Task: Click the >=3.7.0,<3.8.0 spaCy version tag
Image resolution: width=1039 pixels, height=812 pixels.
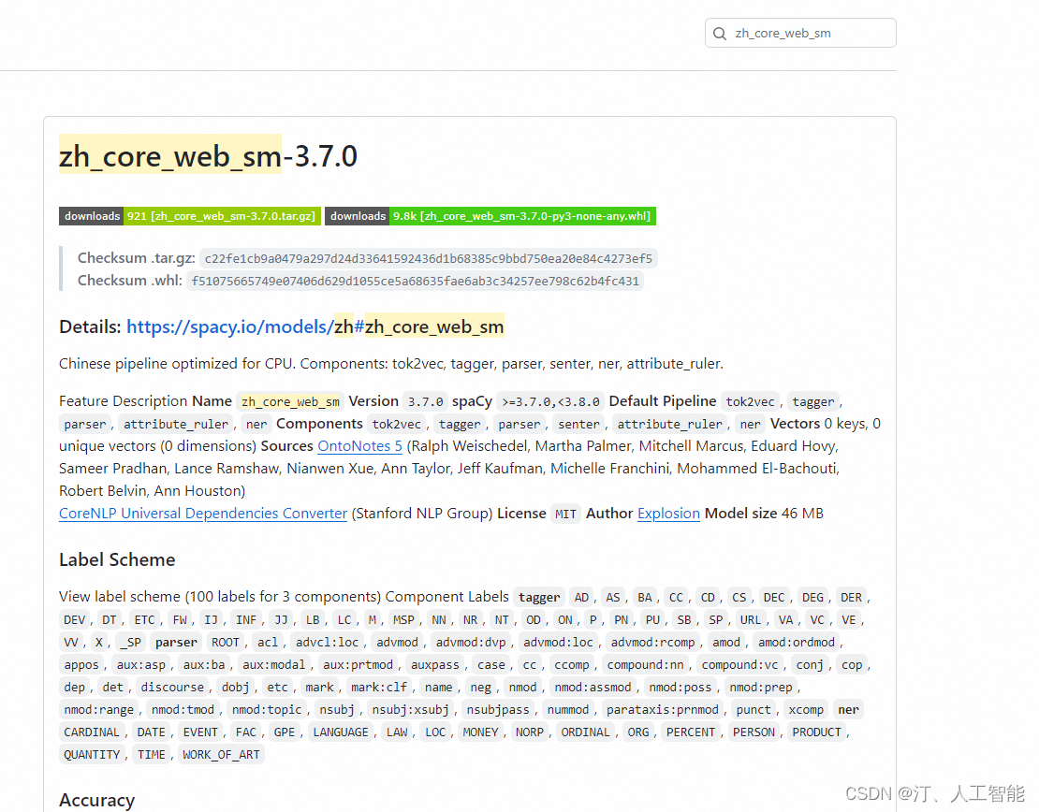Action: pos(550,401)
